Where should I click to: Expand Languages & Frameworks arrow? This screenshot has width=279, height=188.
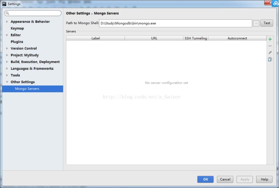(x=7, y=68)
